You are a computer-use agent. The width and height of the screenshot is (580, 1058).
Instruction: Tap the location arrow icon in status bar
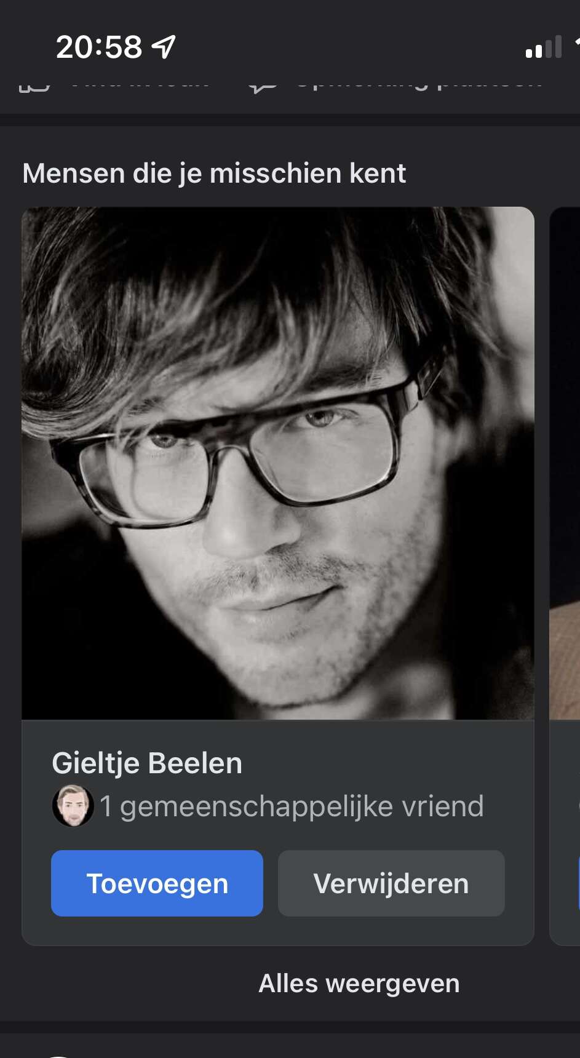pos(164,47)
